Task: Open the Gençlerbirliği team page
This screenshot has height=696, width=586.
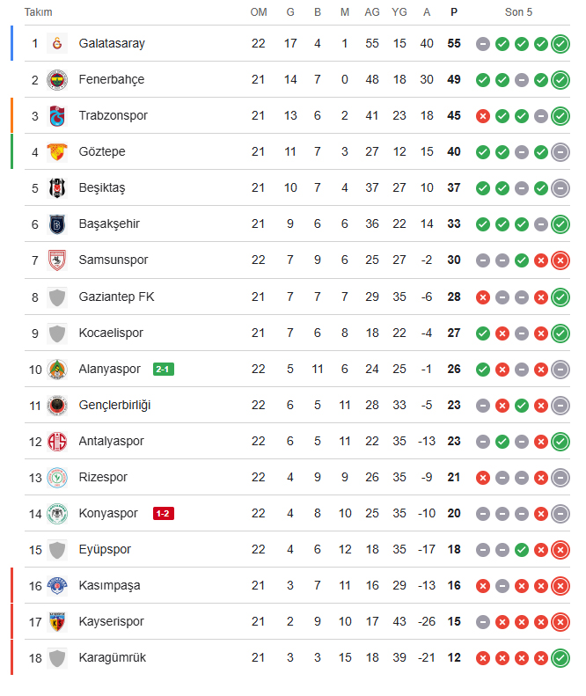Action: [x=114, y=405]
